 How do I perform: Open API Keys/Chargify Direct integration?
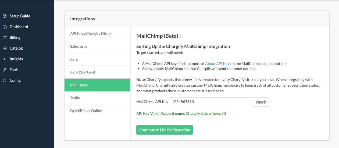pos(91,34)
